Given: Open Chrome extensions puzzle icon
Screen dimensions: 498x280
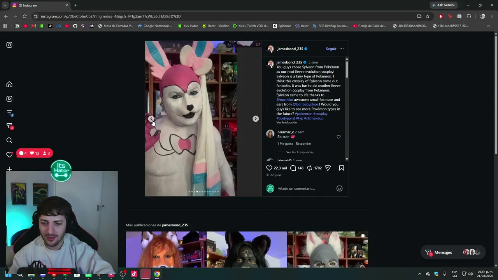Looking at the screenshot, I should (x=469, y=16).
